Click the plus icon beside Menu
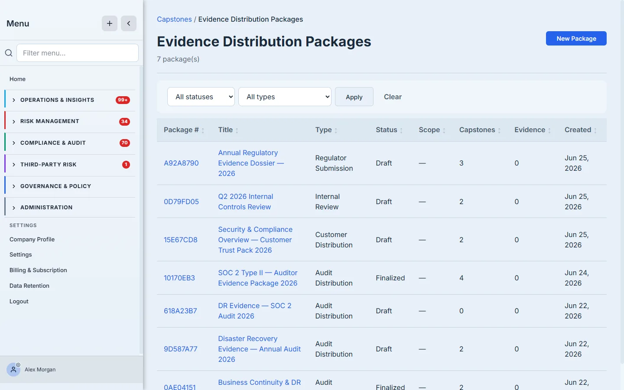624x390 pixels. [x=110, y=23]
